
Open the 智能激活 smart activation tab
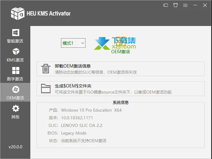point(15,36)
